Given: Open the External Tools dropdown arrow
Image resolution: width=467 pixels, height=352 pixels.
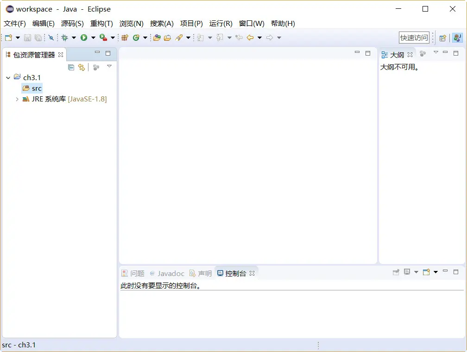Looking at the screenshot, I should pos(113,38).
